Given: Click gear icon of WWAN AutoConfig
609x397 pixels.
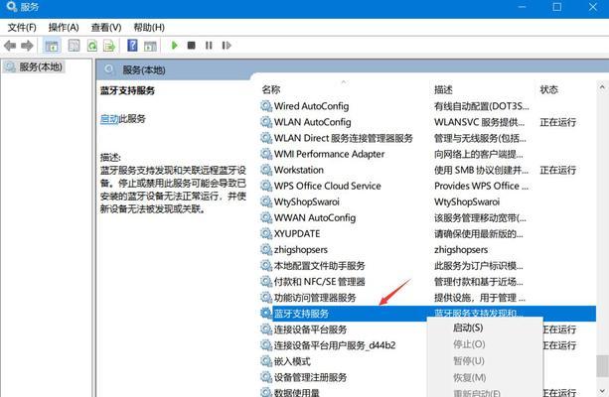Looking at the screenshot, I should coord(266,217).
